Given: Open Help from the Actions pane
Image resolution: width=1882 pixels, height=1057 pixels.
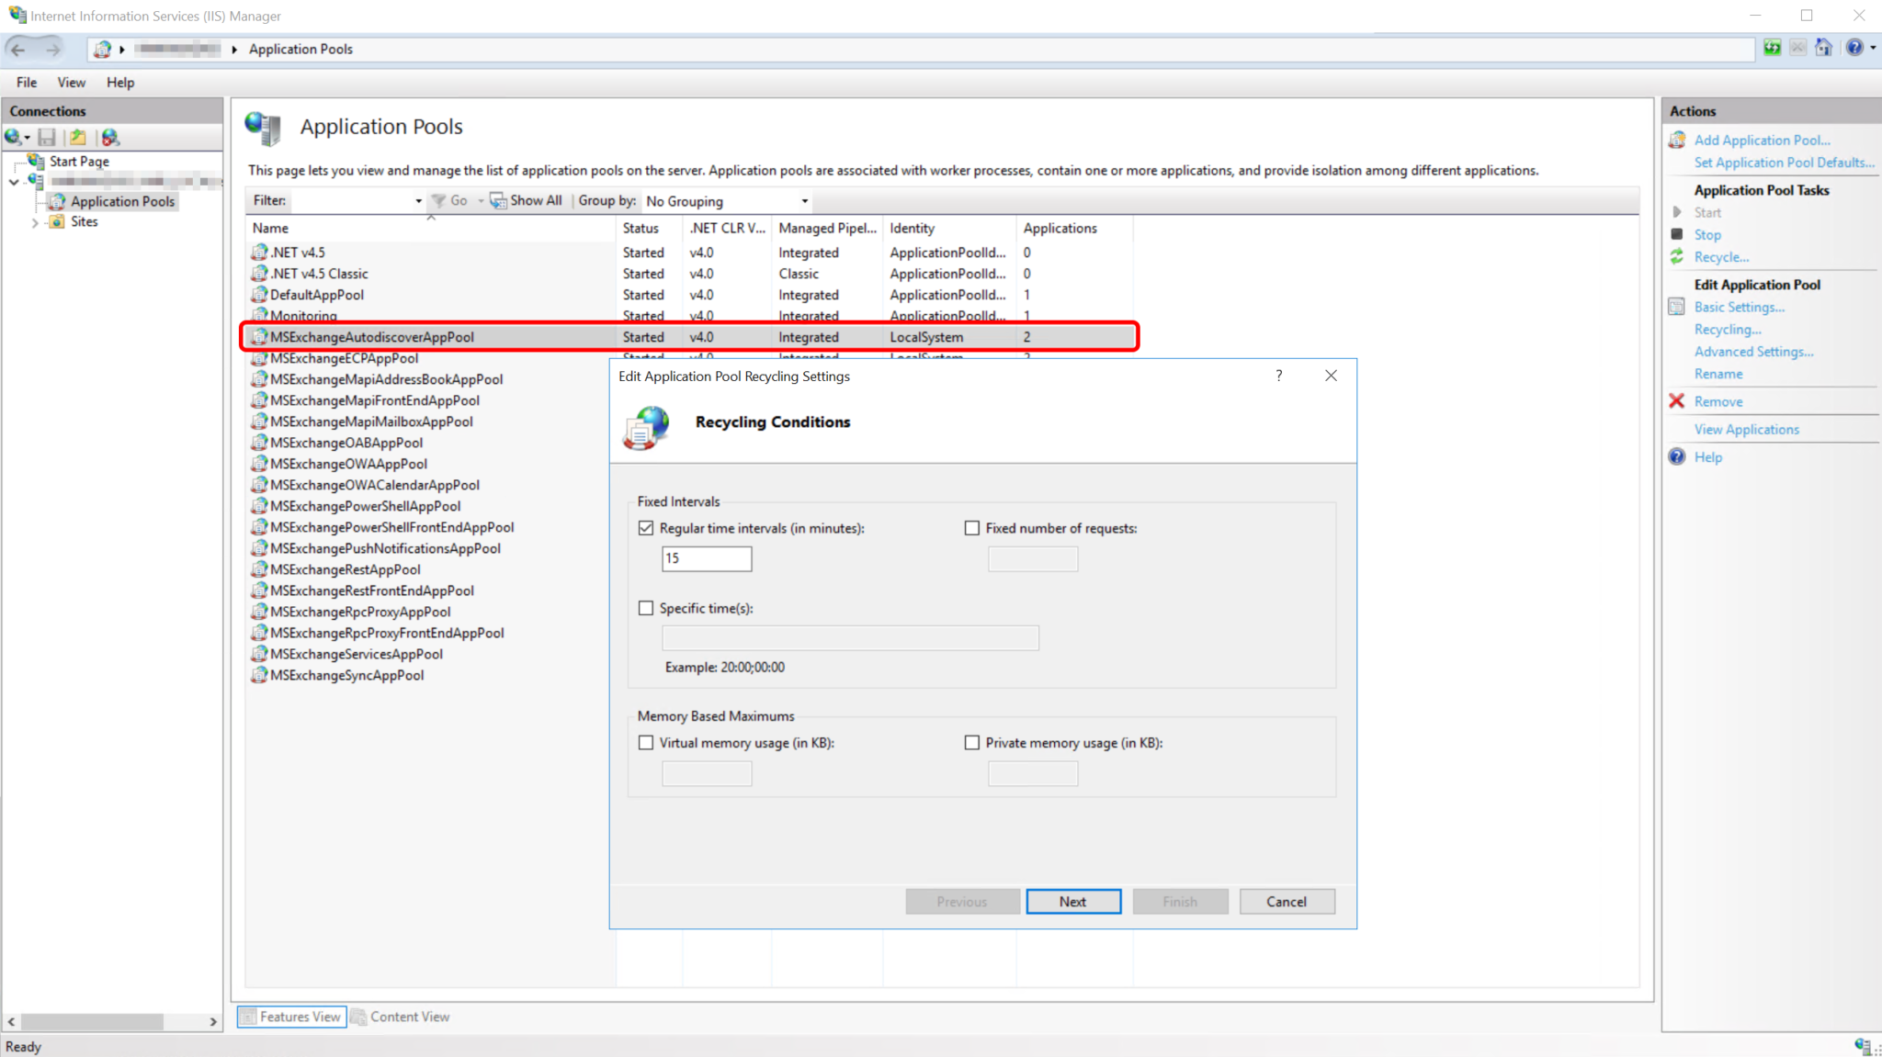Looking at the screenshot, I should 1708,456.
